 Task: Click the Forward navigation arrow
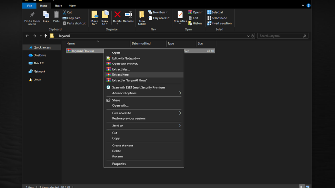coord(34,36)
